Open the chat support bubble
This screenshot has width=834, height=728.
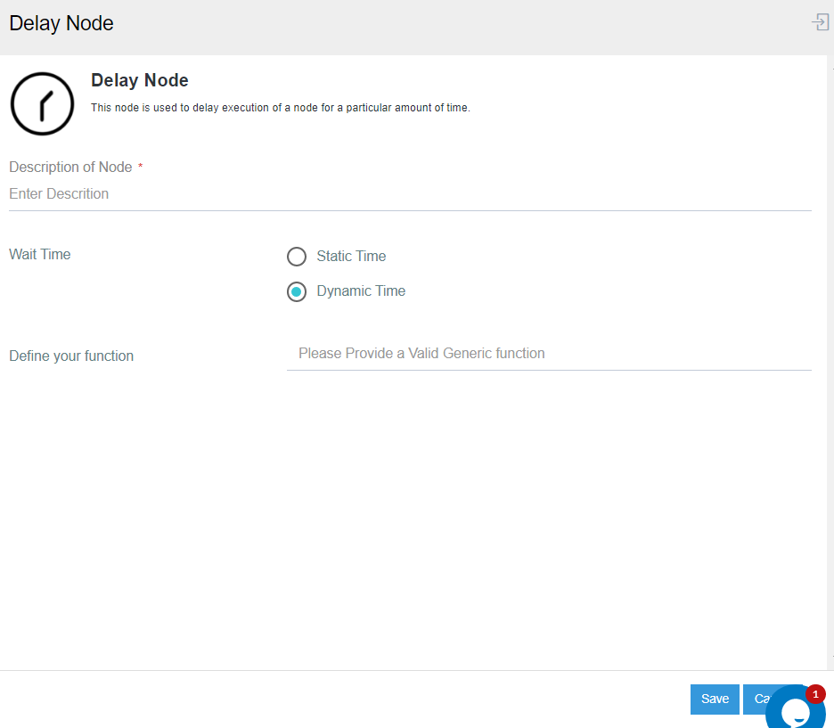[x=793, y=710]
